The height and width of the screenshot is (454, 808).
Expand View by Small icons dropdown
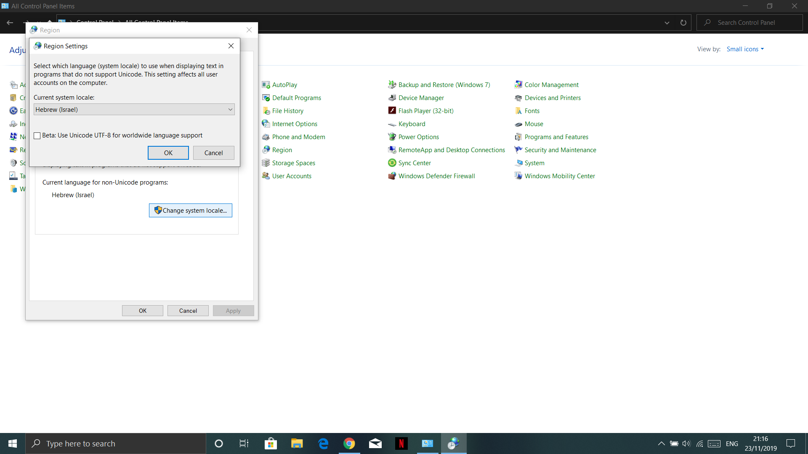(745, 49)
